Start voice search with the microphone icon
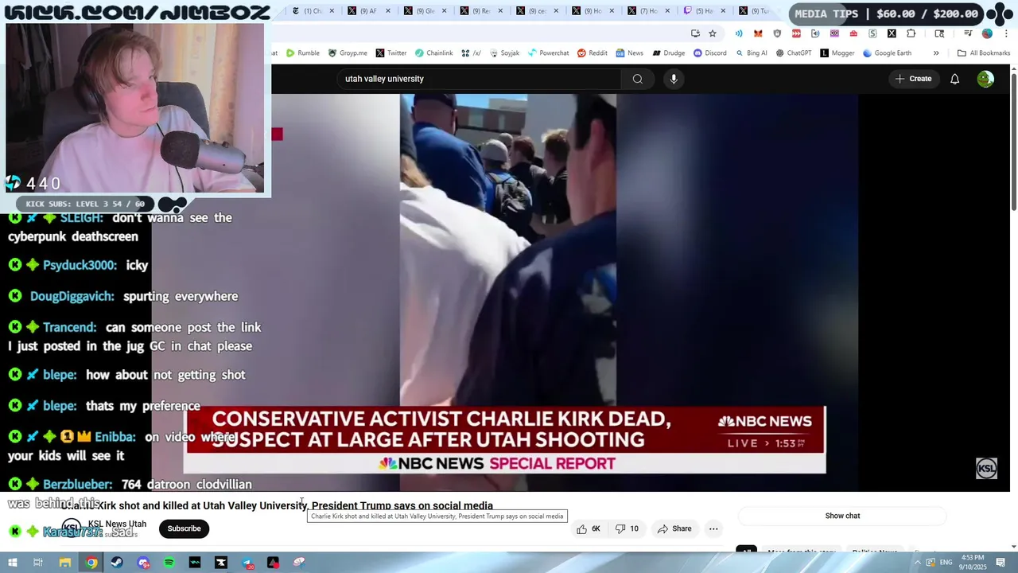This screenshot has width=1018, height=573. (674, 79)
